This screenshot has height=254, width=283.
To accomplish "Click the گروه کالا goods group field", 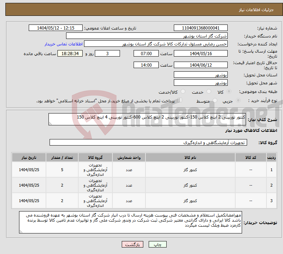I will click(x=148, y=142).
